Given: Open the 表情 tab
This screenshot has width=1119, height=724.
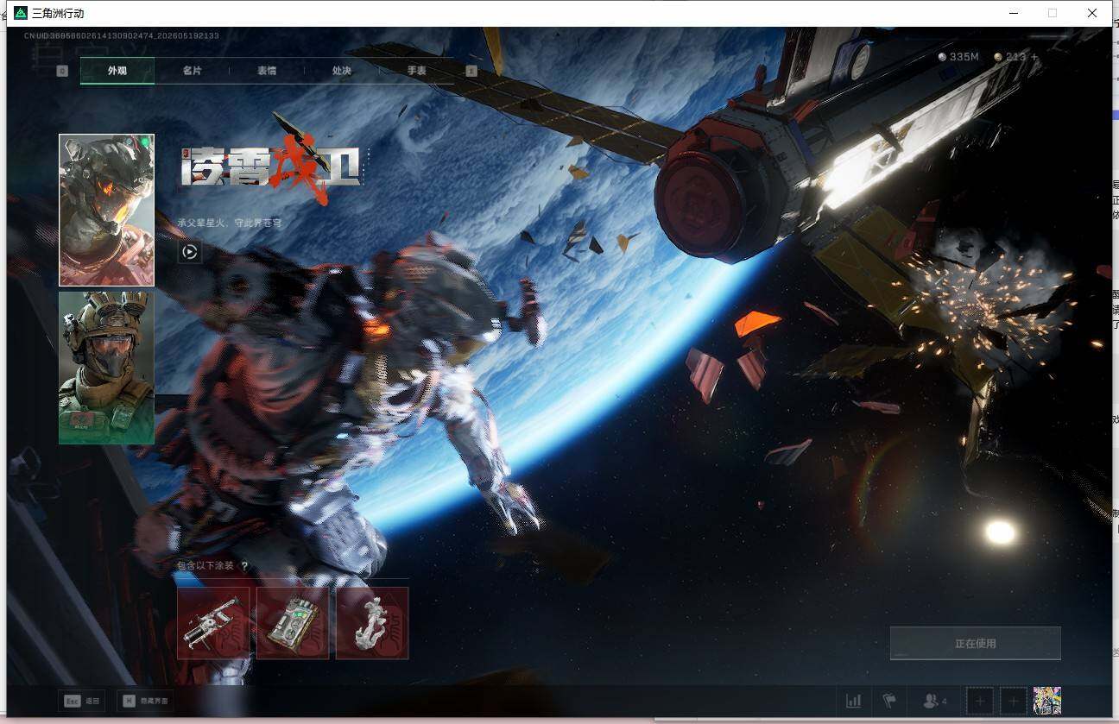Looking at the screenshot, I should 267,71.
